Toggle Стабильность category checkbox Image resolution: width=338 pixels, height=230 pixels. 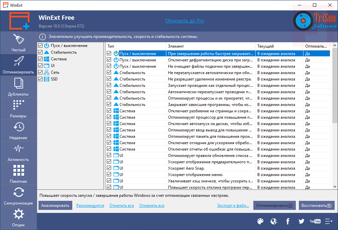pyautogui.click(x=40, y=52)
